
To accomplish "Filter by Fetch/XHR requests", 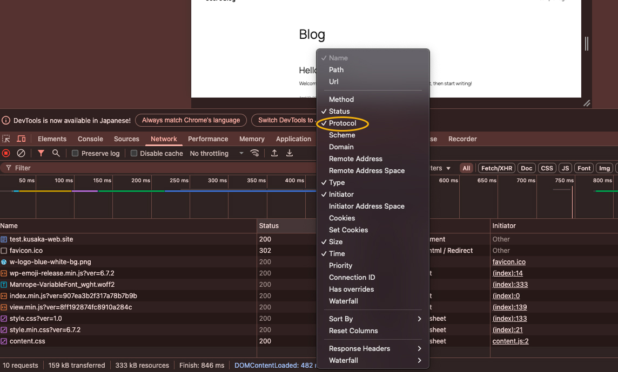I will coord(496,168).
